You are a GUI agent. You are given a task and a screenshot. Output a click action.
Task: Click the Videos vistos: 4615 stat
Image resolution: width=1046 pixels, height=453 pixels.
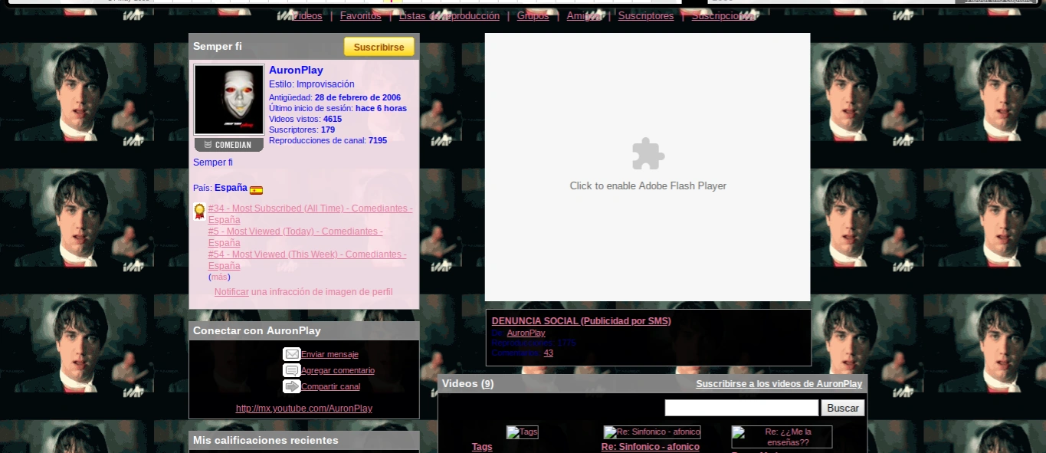[x=305, y=119]
